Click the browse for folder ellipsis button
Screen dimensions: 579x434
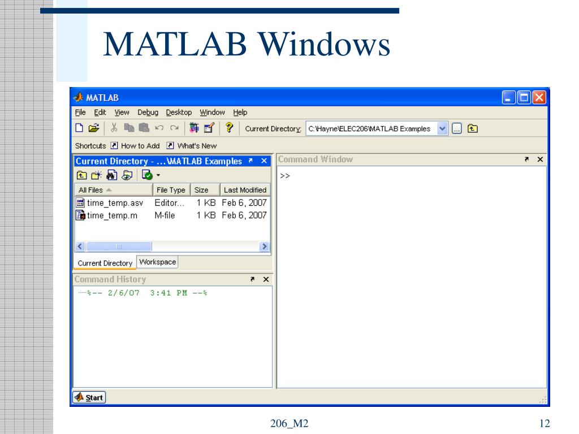click(457, 128)
